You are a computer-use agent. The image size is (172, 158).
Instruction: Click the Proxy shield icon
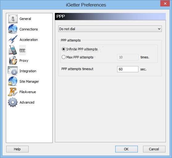[x=13, y=60]
